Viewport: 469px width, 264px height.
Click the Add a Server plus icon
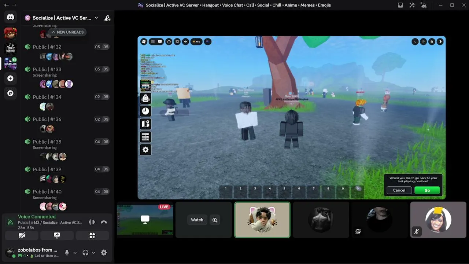(10, 78)
